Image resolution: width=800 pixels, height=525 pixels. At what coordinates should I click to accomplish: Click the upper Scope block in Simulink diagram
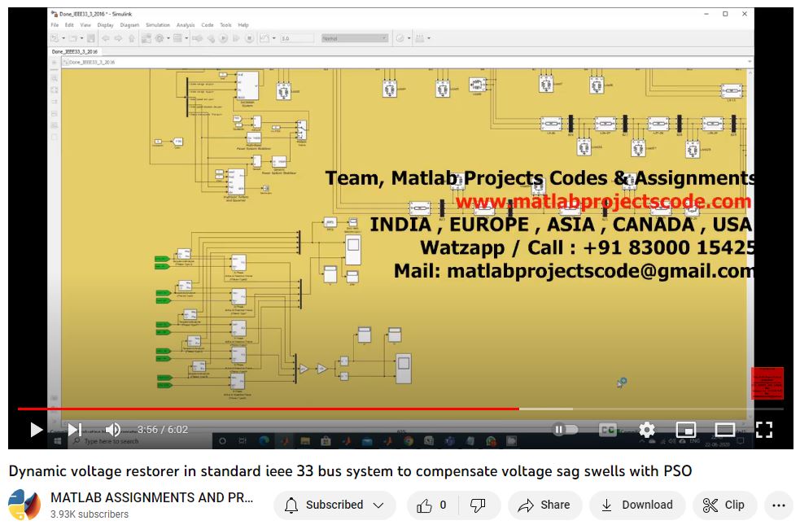[x=352, y=250]
